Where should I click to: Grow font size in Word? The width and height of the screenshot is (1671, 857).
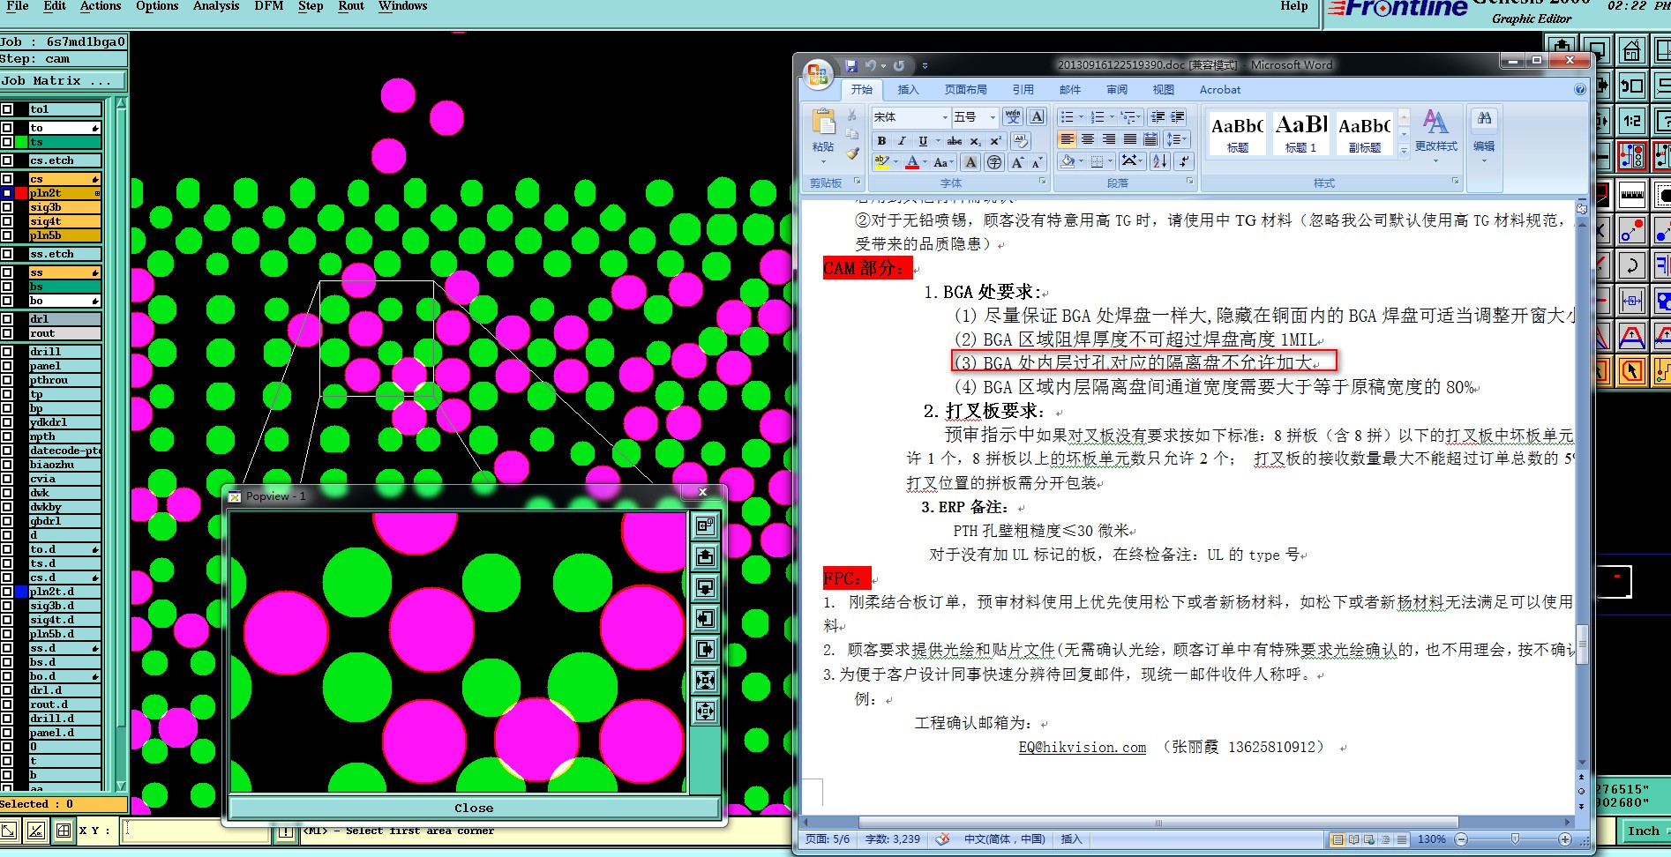pyautogui.click(x=1017, y=162)
